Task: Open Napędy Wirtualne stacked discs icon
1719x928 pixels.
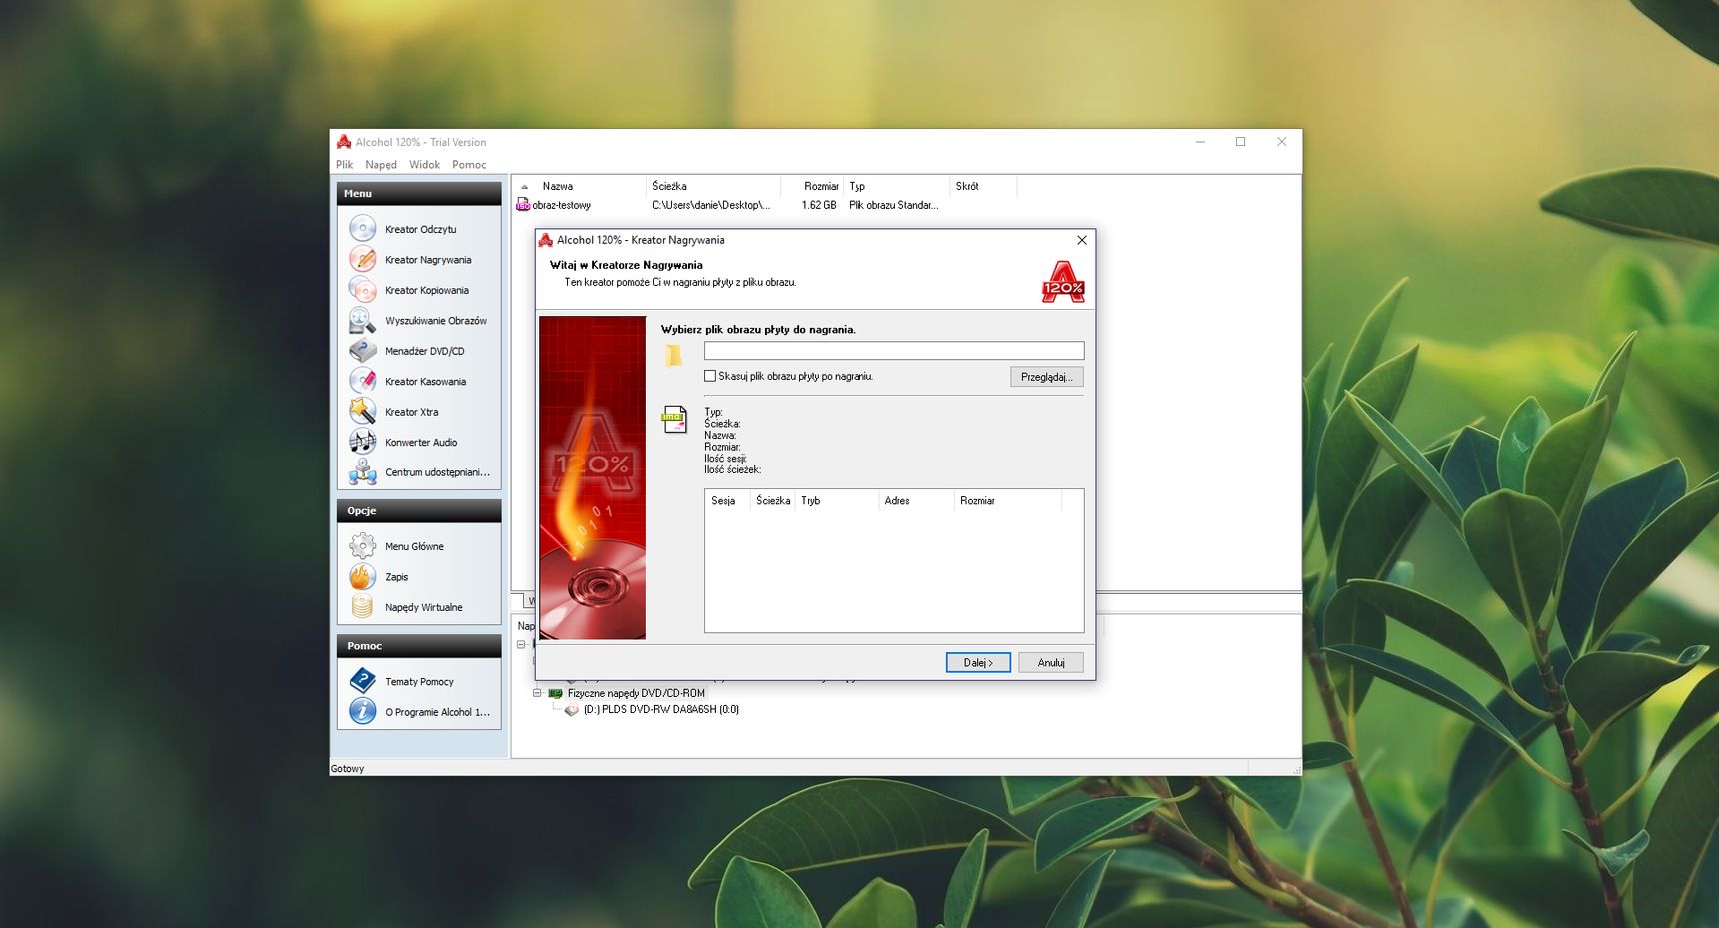Action: 362,607
